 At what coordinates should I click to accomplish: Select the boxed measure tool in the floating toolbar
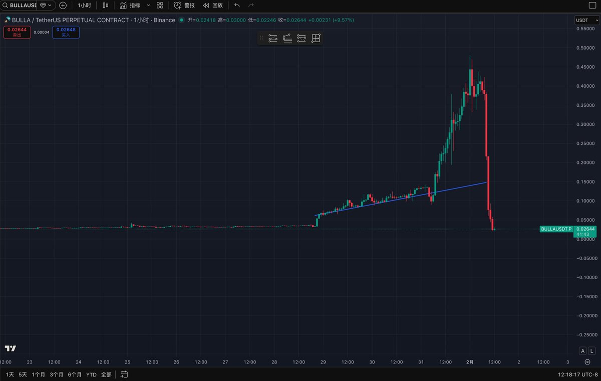[x=316, y=38]
